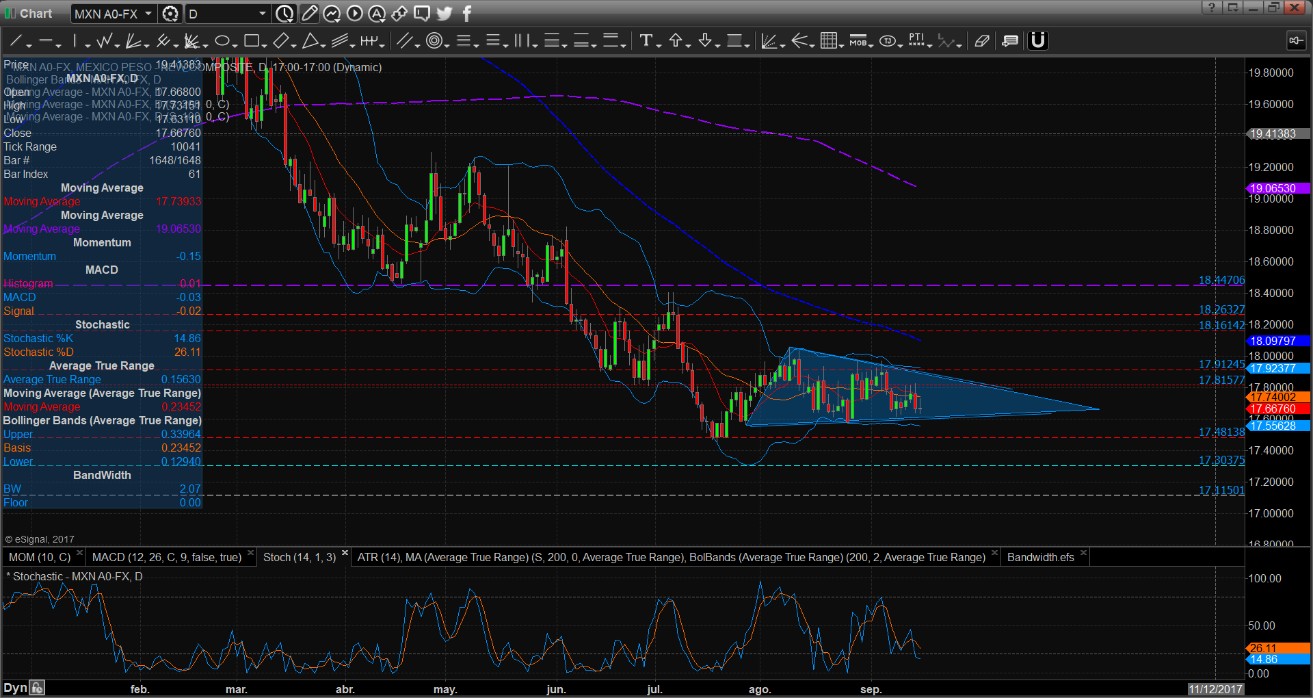Toggle the magnet snap mode

coord(1037,41)
